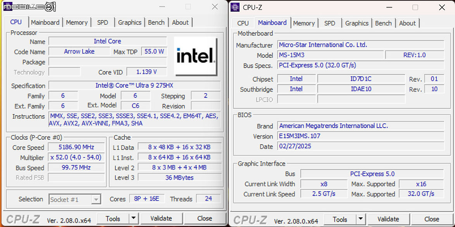Click the Intel logo image in left window
Screen dimensions: 455x227
[195, 56]
